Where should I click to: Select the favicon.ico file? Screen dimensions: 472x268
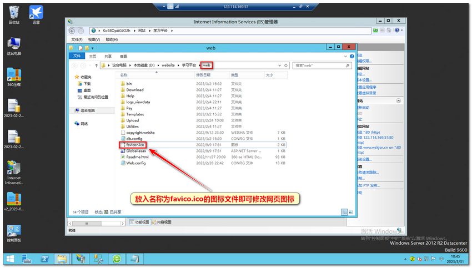[x=135, y=144]
